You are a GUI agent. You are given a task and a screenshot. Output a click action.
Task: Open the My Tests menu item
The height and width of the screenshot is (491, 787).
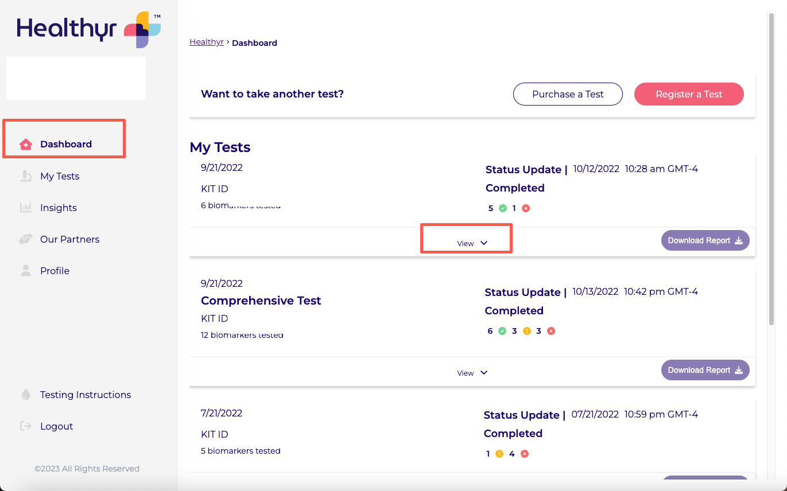60,176
